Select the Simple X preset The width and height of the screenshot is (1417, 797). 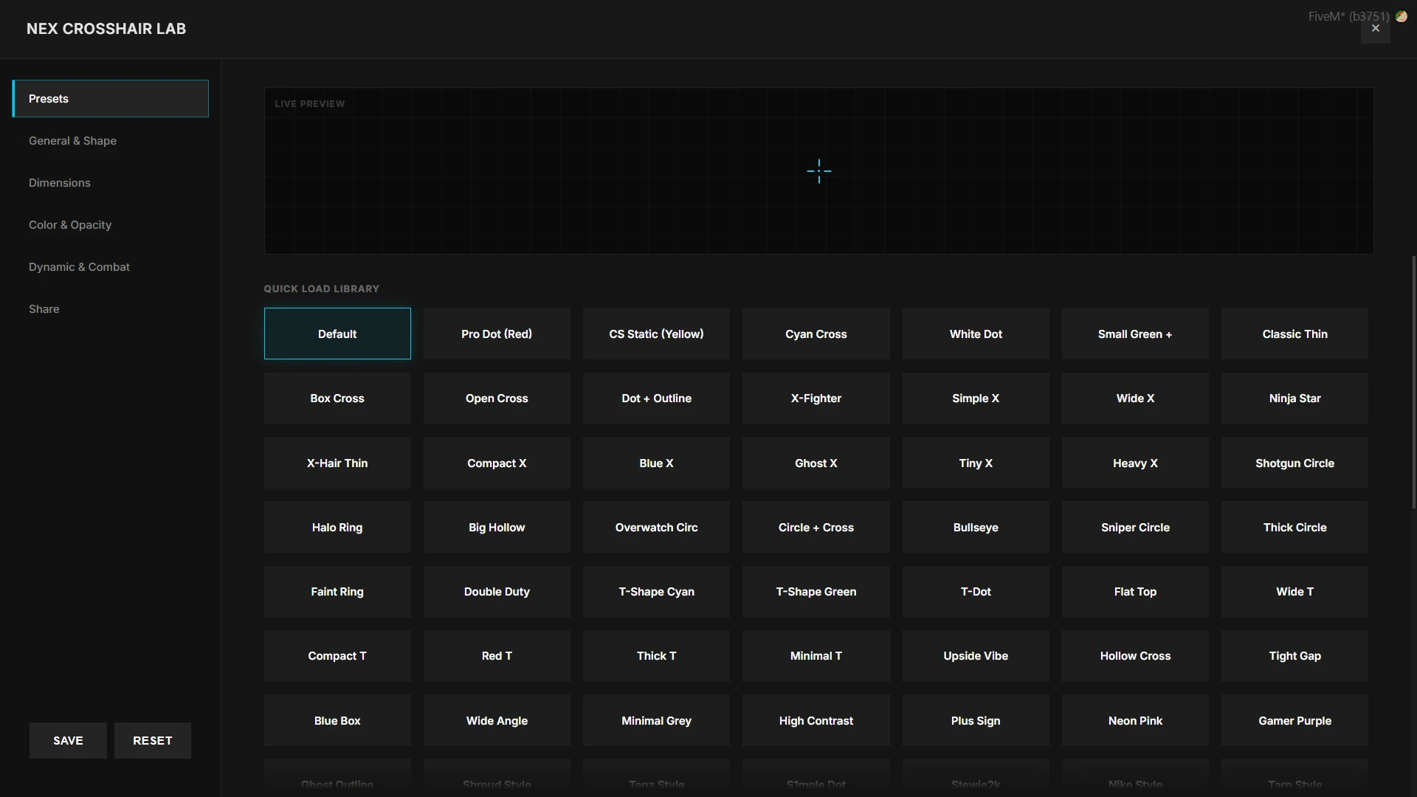pyautogui.click(x=976, y=398)
